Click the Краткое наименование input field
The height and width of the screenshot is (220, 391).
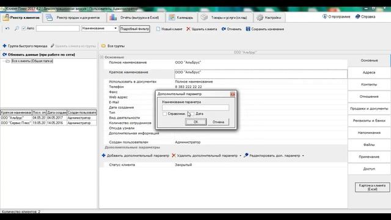(261, 74)
